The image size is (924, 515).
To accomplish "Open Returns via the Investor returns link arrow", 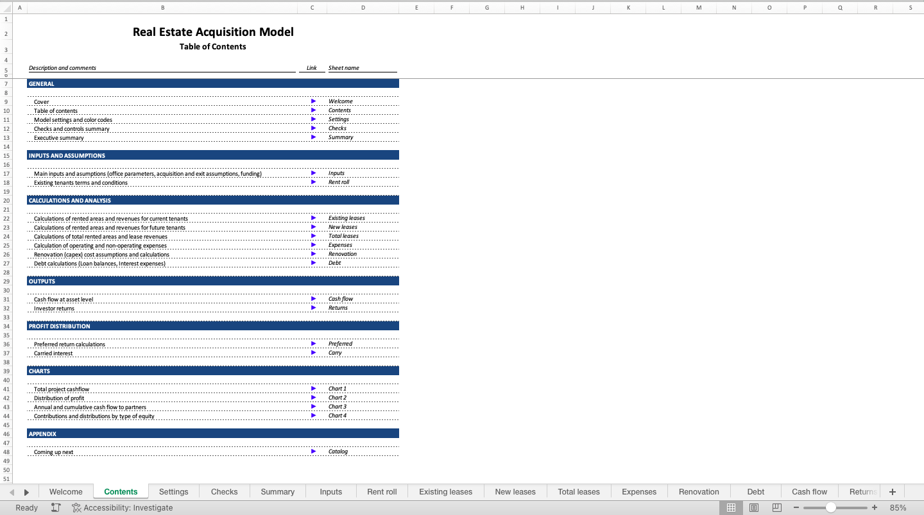I will point(313,307).
